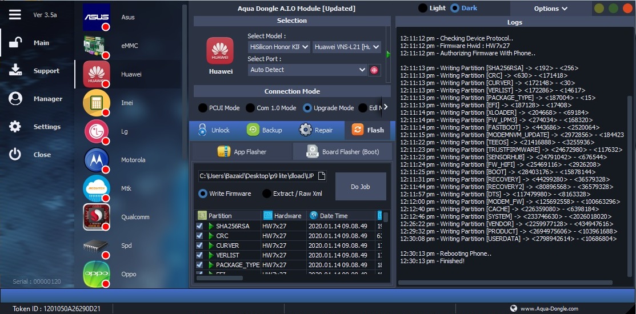Viewport: 636px width, 314px height.
Task: Select the LG brand icon
Action: 97,131
